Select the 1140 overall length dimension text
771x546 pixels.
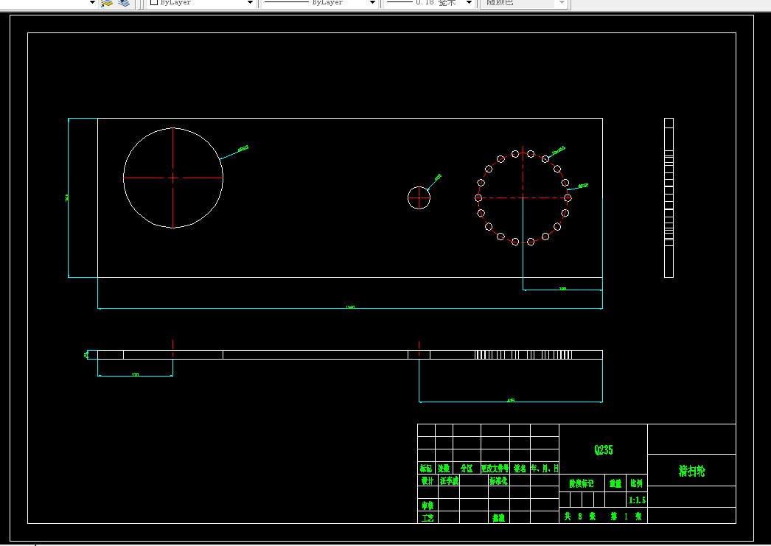tap(350, 307)
